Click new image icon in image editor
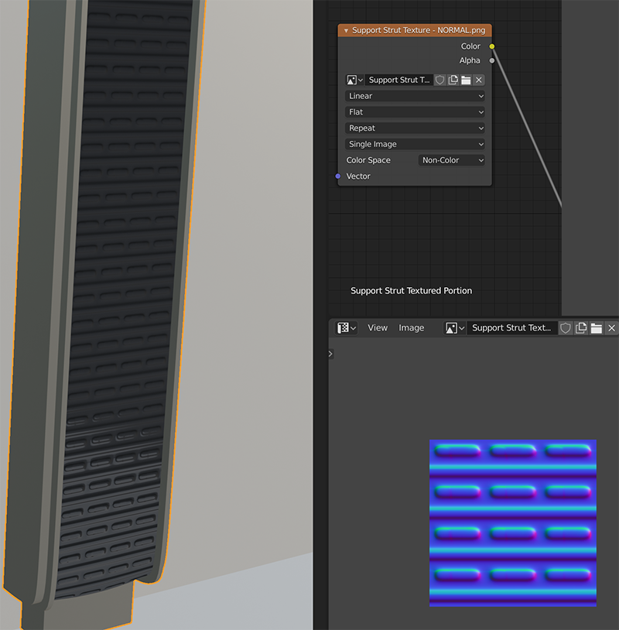The width and height of the screenshot is (619, 630). pyautogui.click(x=581, y=328)
